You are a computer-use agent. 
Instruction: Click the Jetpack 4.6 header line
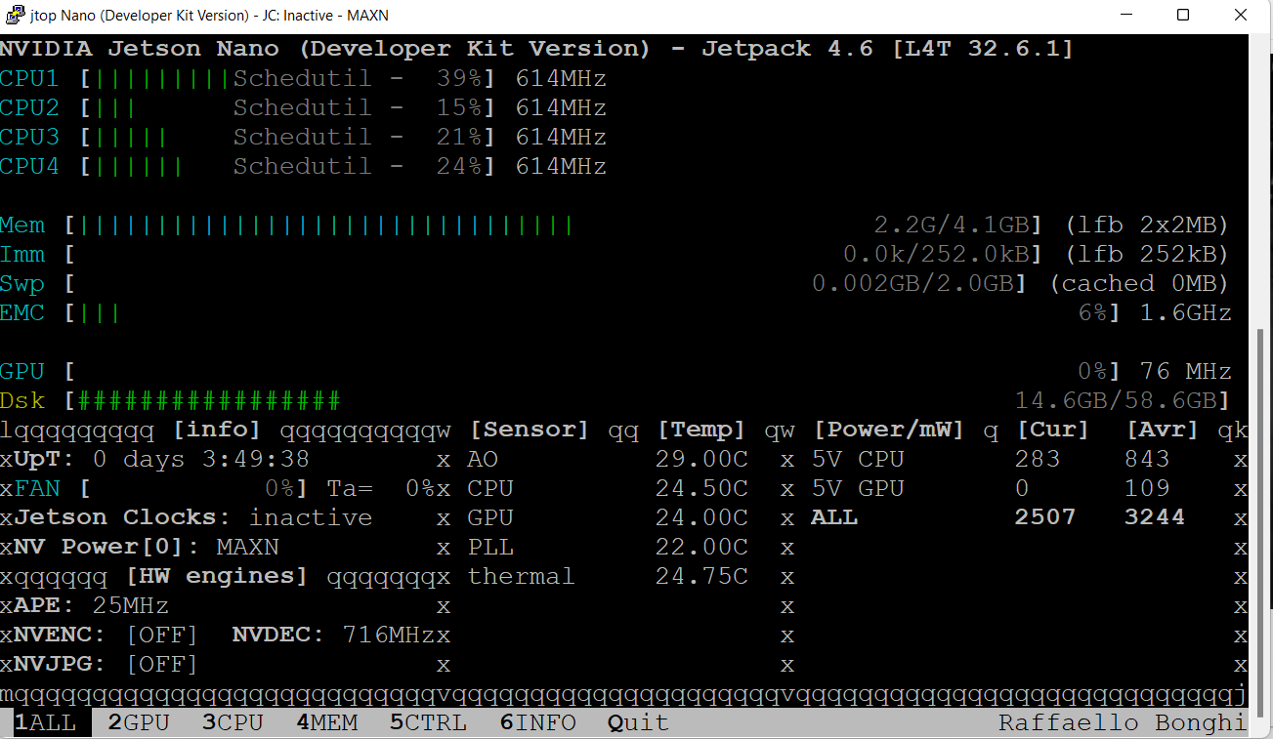tap(536, 50)
